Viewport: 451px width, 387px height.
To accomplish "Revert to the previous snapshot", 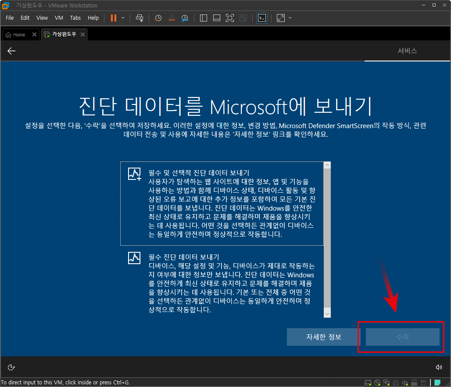I will point(172,18).
